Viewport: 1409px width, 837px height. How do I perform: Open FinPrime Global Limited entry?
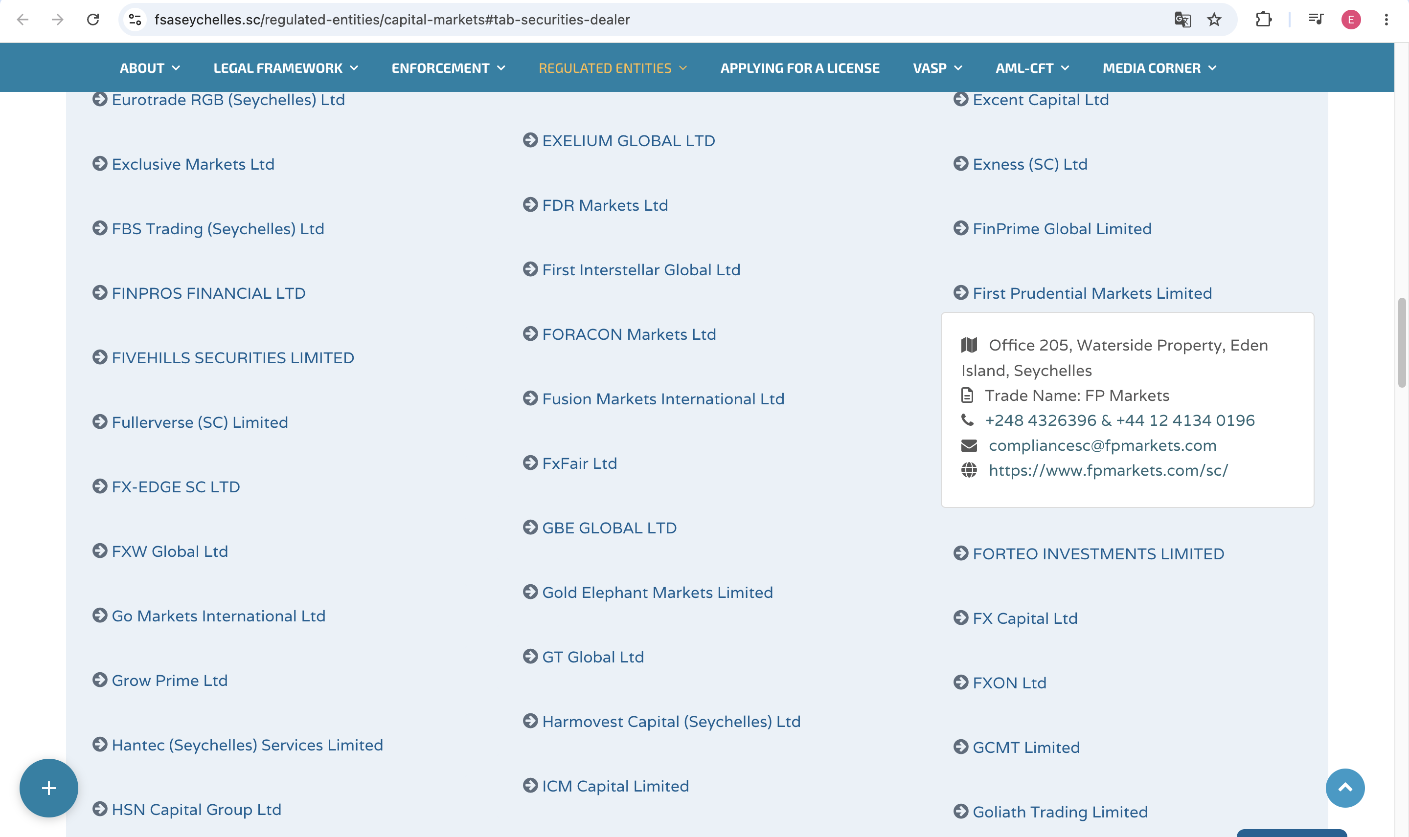click(1062, 229)
